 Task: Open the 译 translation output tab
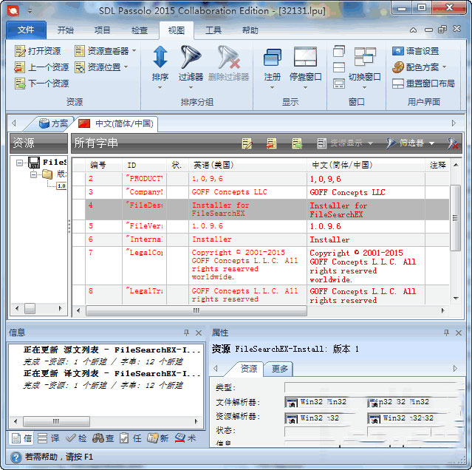49,438
